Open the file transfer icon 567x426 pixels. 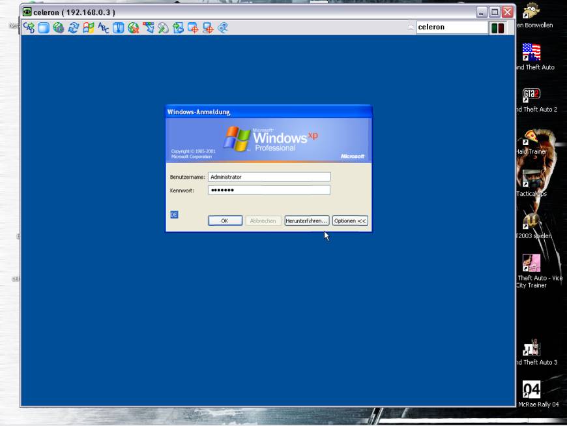(178, 27)
